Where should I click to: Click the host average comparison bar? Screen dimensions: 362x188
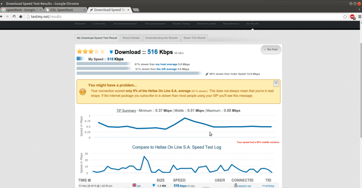pos(104,64)
